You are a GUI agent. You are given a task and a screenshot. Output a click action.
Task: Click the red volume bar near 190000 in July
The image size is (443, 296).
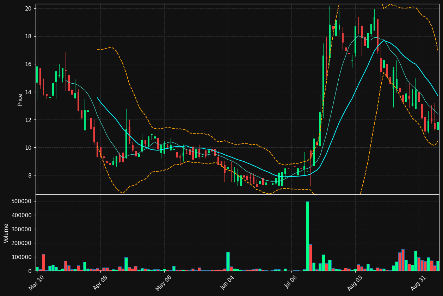coord(310,257)
